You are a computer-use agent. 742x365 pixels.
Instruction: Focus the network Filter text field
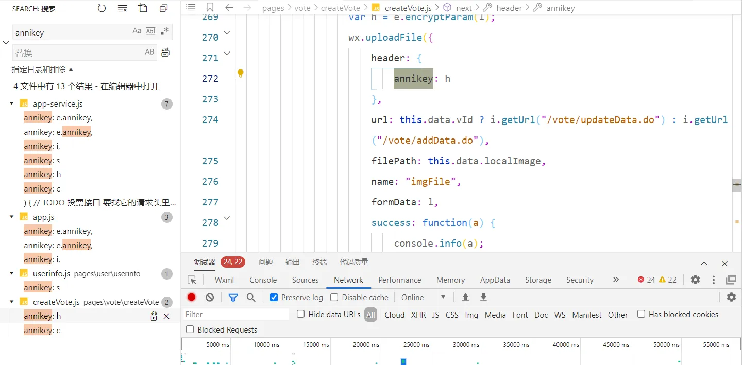[x=236, y=315]
